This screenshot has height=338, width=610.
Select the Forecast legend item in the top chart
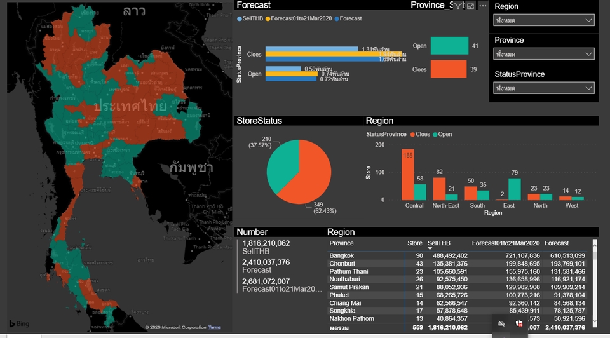(348, 18)
